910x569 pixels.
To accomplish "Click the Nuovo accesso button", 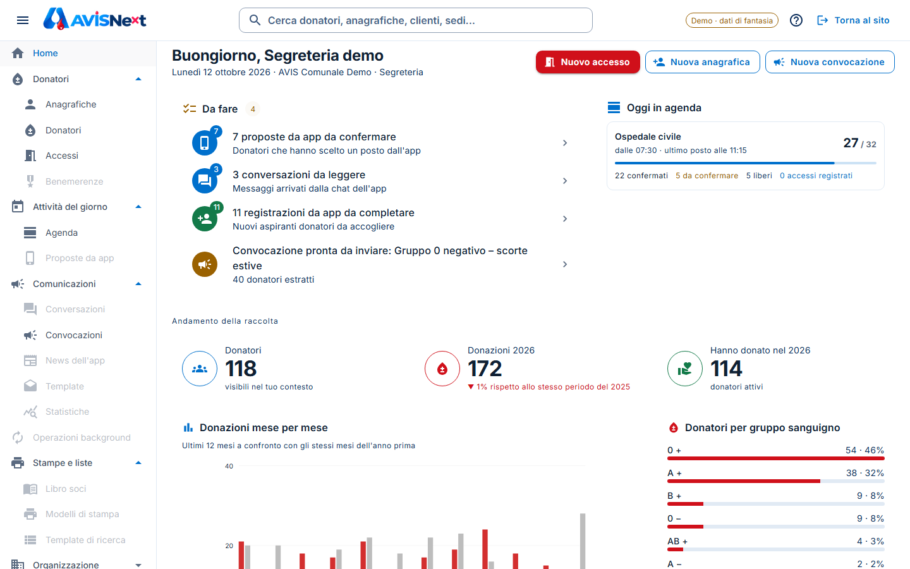I will [588, 62].
